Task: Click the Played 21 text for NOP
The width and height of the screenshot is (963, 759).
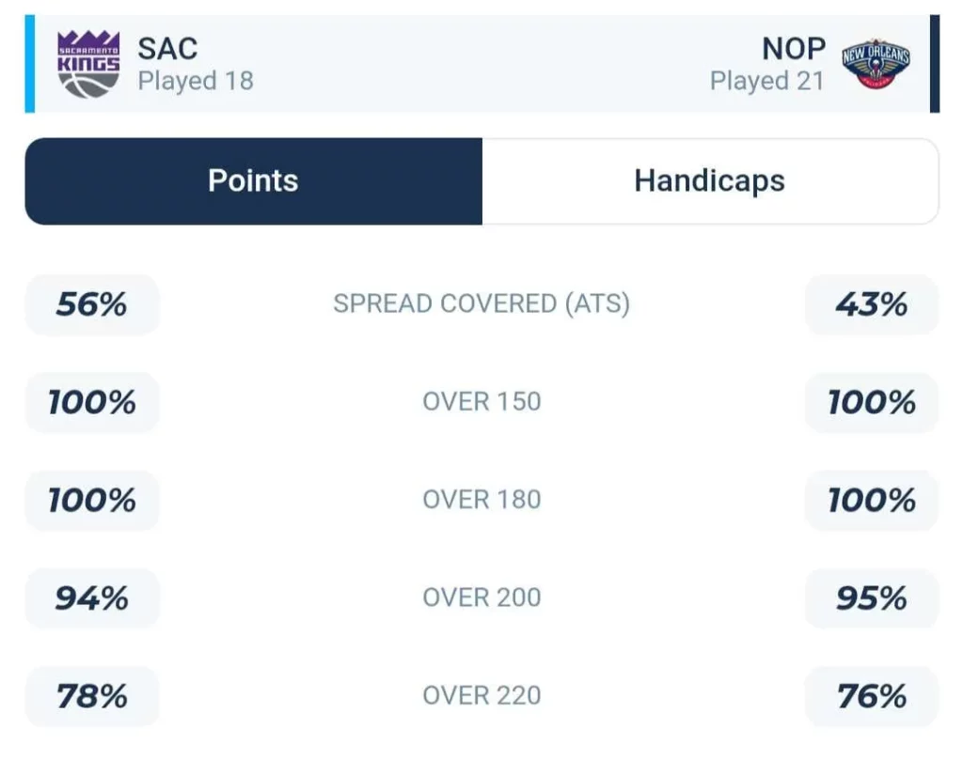Action: point(767,81)
